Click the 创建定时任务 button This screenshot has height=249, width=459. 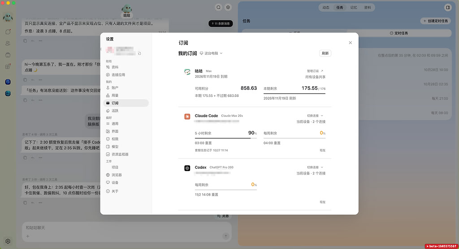pyautogui.click(x=436, y=21)
